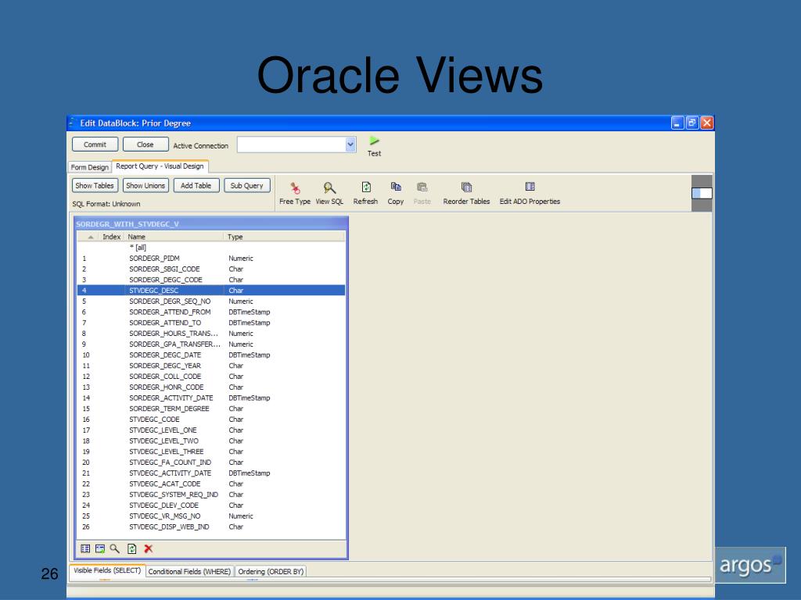The width and height of the screenshot is (801, 600).
Task: Select field STVDEGC_CODE
Action: pyautogui.click(x=211, y=419)
